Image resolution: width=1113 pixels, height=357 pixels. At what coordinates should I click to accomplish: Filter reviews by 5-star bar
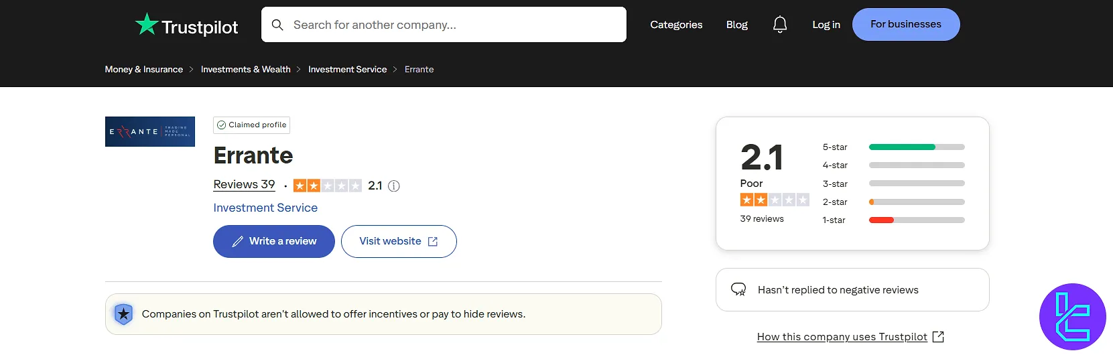point(916,147)
